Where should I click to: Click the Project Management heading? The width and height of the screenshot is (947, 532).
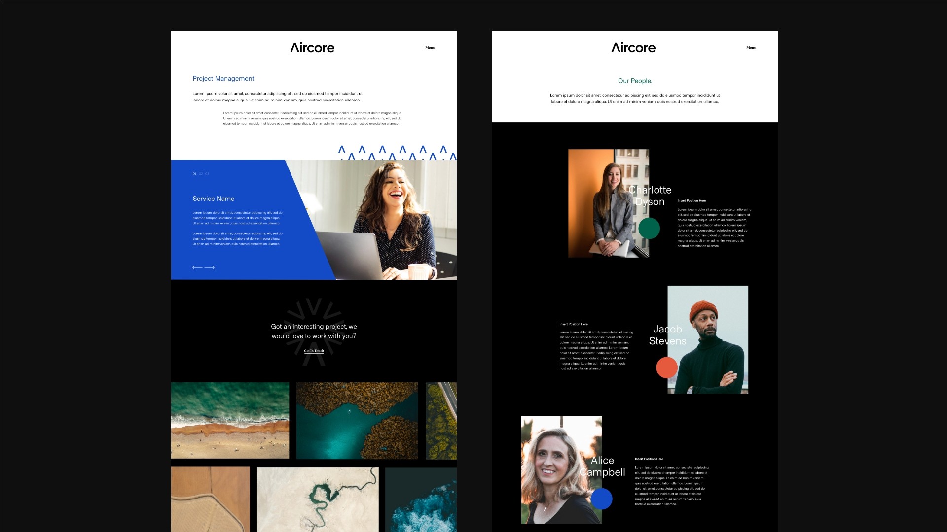[223, 79]
